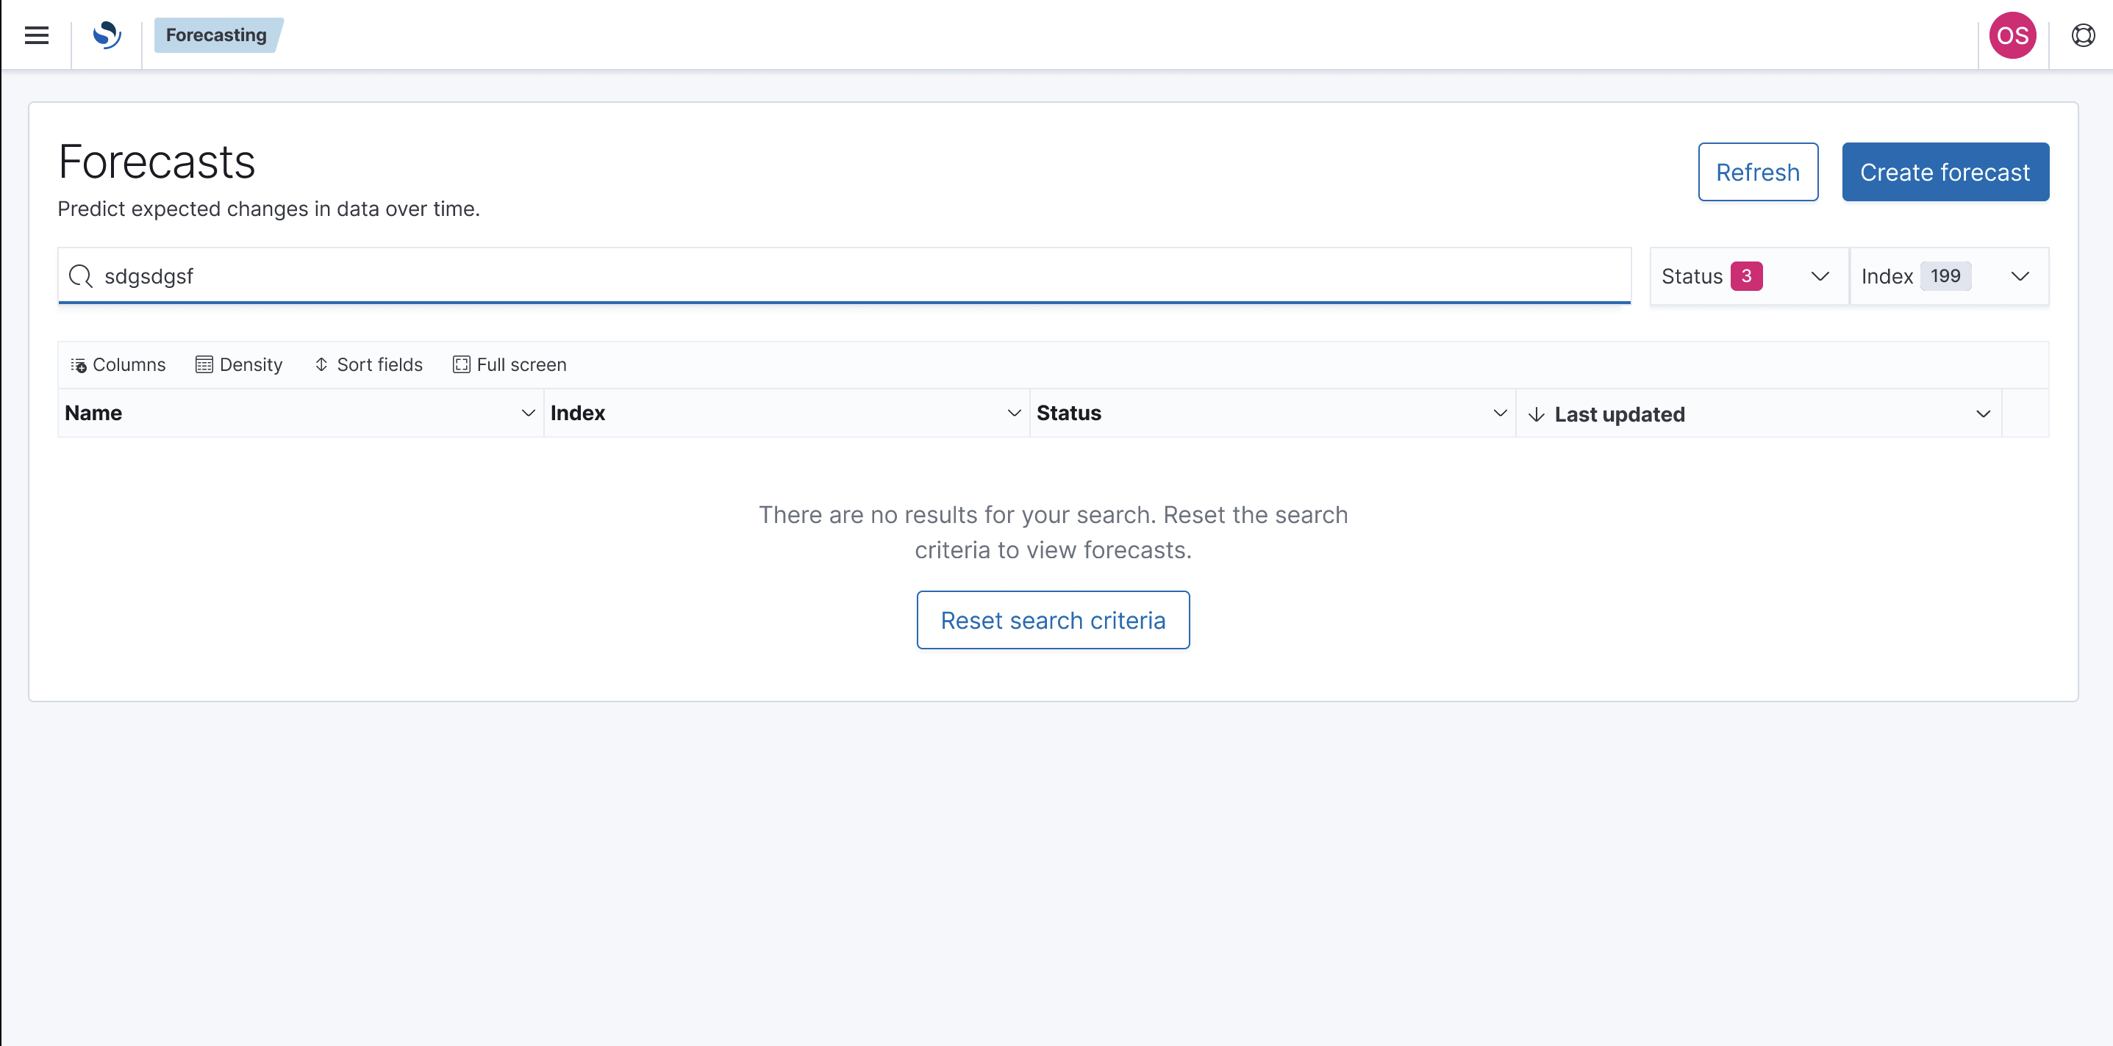Open the hamburger navigation menu
Screen dimensions: 2113x1046
click(36, 35)
